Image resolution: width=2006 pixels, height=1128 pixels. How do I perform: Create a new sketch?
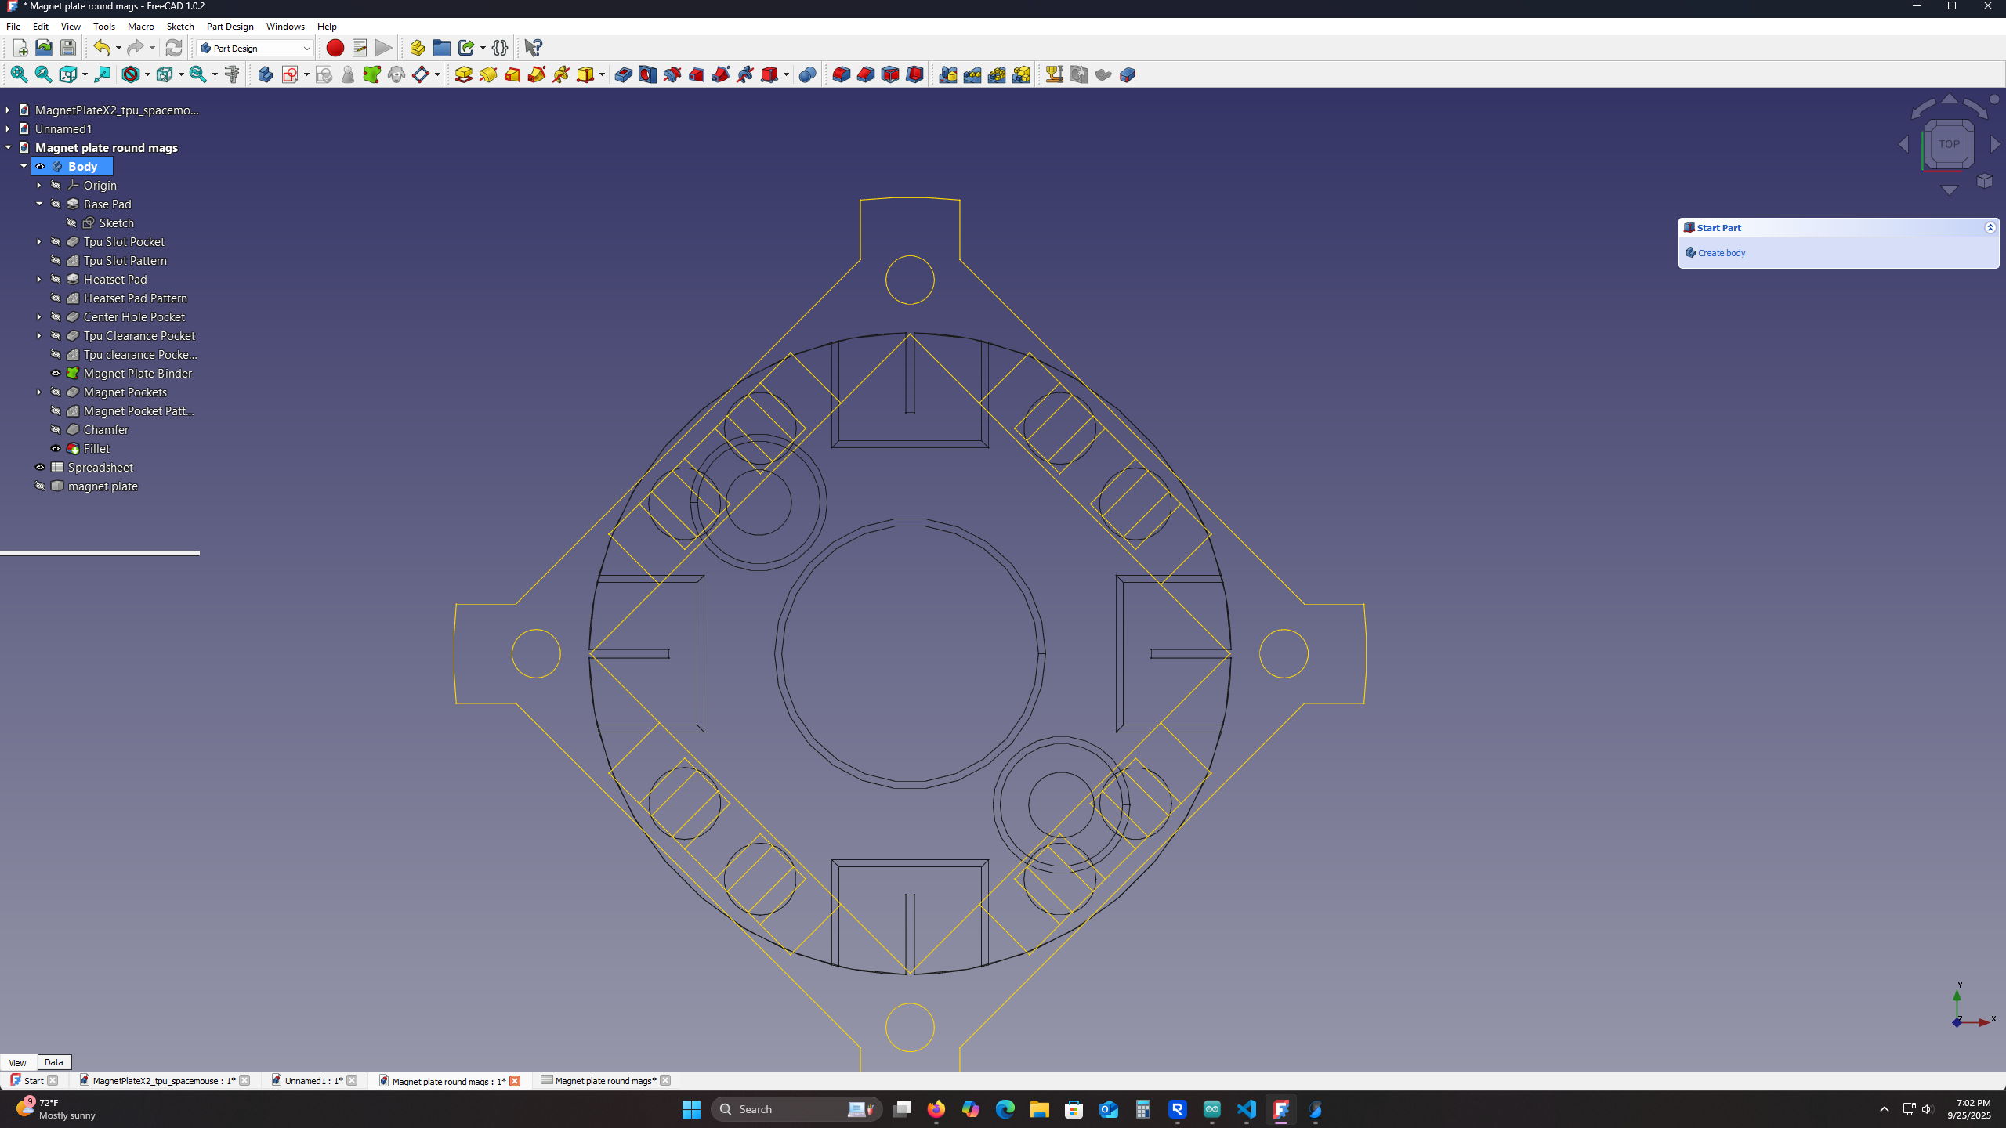[290, 74]
